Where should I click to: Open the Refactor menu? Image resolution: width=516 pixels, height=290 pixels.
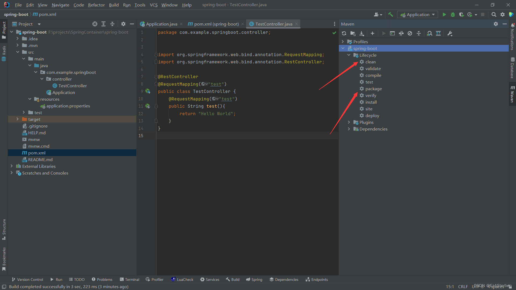pyautogui.click(x=96, y=5)
